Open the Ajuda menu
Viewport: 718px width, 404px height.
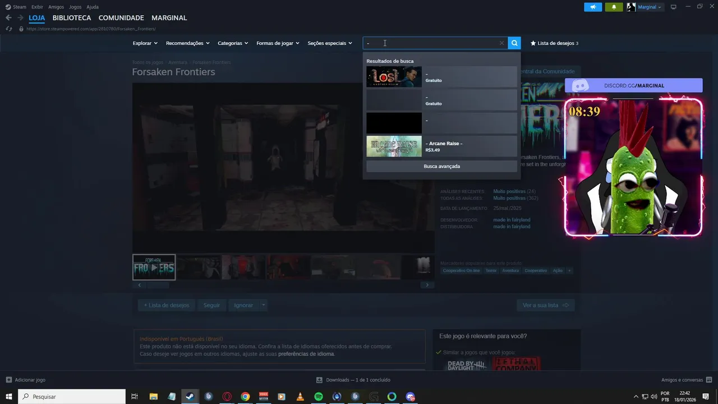coord(93,7)
